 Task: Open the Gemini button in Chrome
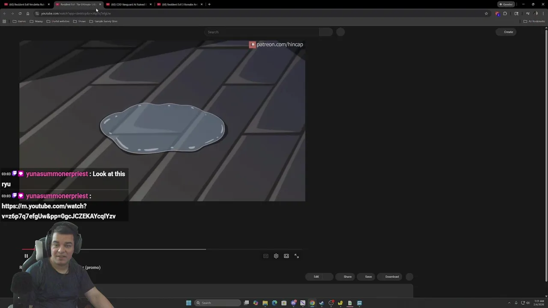506,4
